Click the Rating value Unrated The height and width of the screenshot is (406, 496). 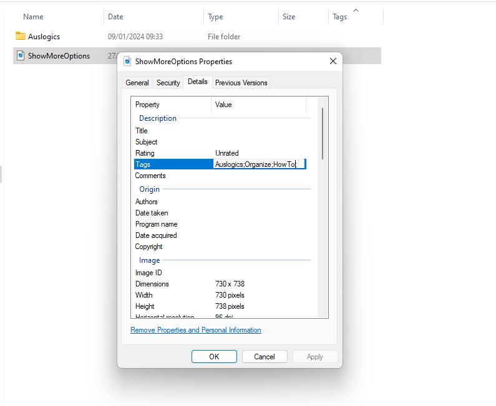pyautogui.click(x=227, y=153)
